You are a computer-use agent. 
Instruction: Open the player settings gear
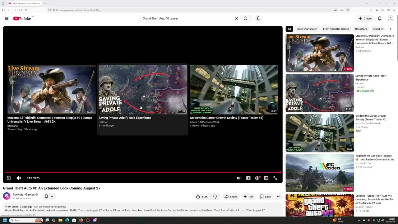coord(257,178)
